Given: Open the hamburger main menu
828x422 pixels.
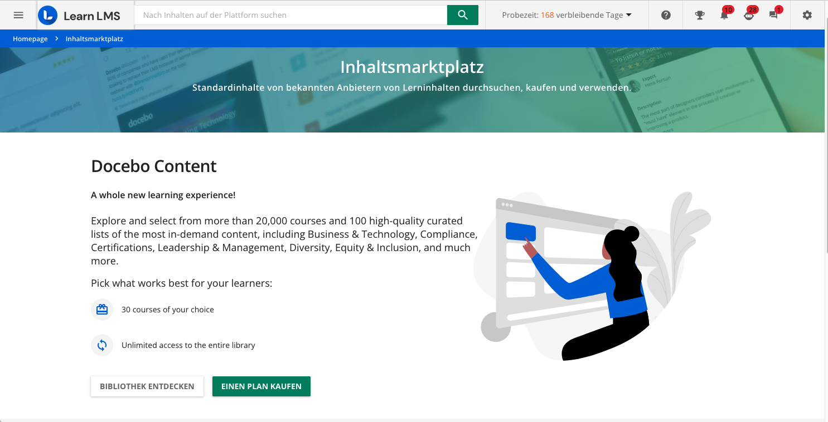Looking at the screenshot, I should [x=18, y=15].
